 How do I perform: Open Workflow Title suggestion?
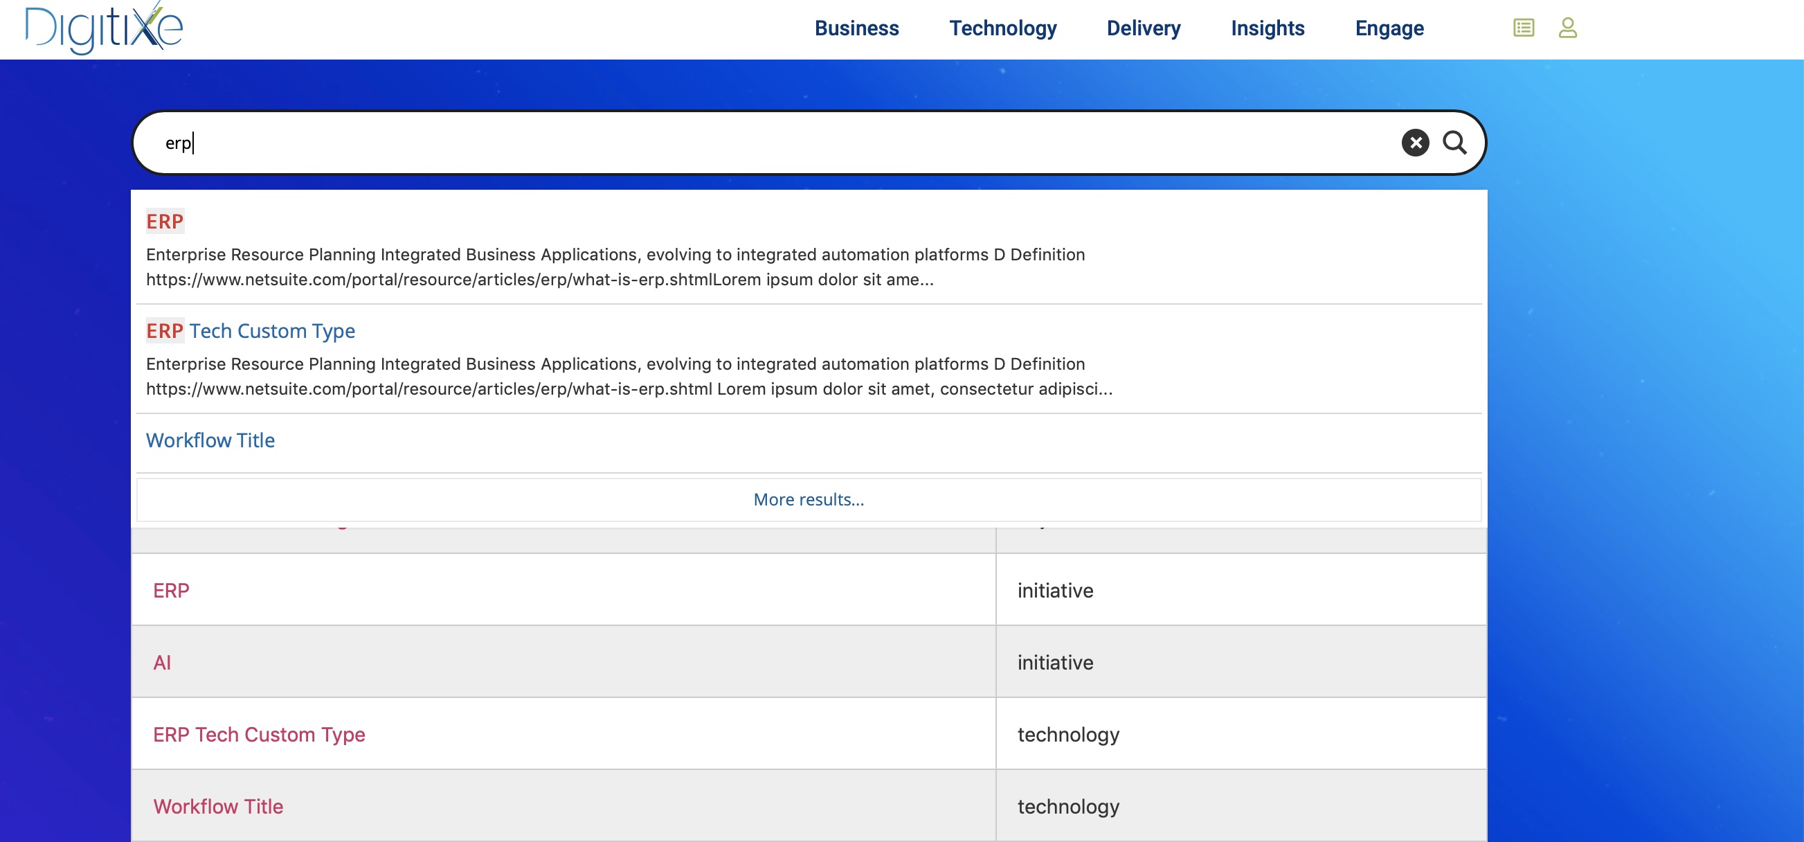click(210, 440)
